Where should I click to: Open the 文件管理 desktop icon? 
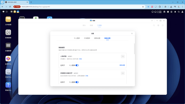(8, 19)
